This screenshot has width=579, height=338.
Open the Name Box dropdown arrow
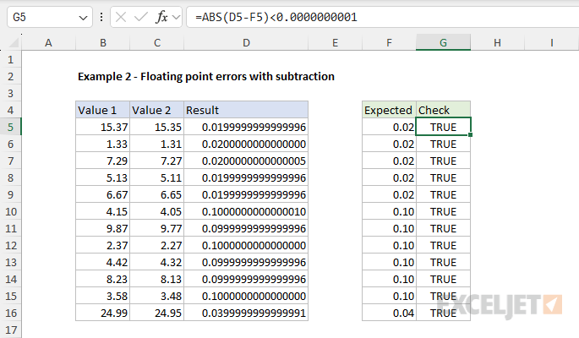pos(83,18)
